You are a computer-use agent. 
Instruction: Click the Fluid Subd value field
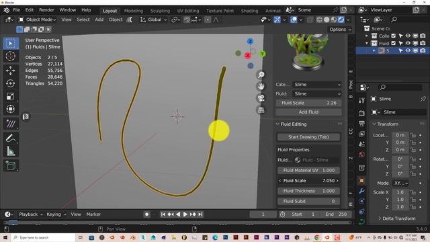pyautogui.click(x=308, y=202)
